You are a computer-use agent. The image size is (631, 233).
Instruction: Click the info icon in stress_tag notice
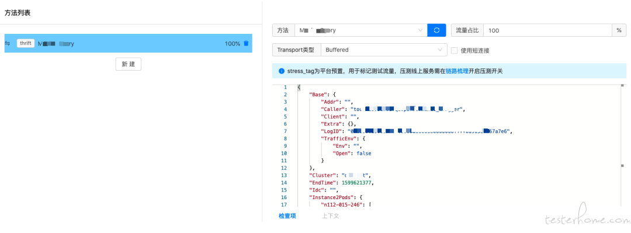tap(281, 71)
